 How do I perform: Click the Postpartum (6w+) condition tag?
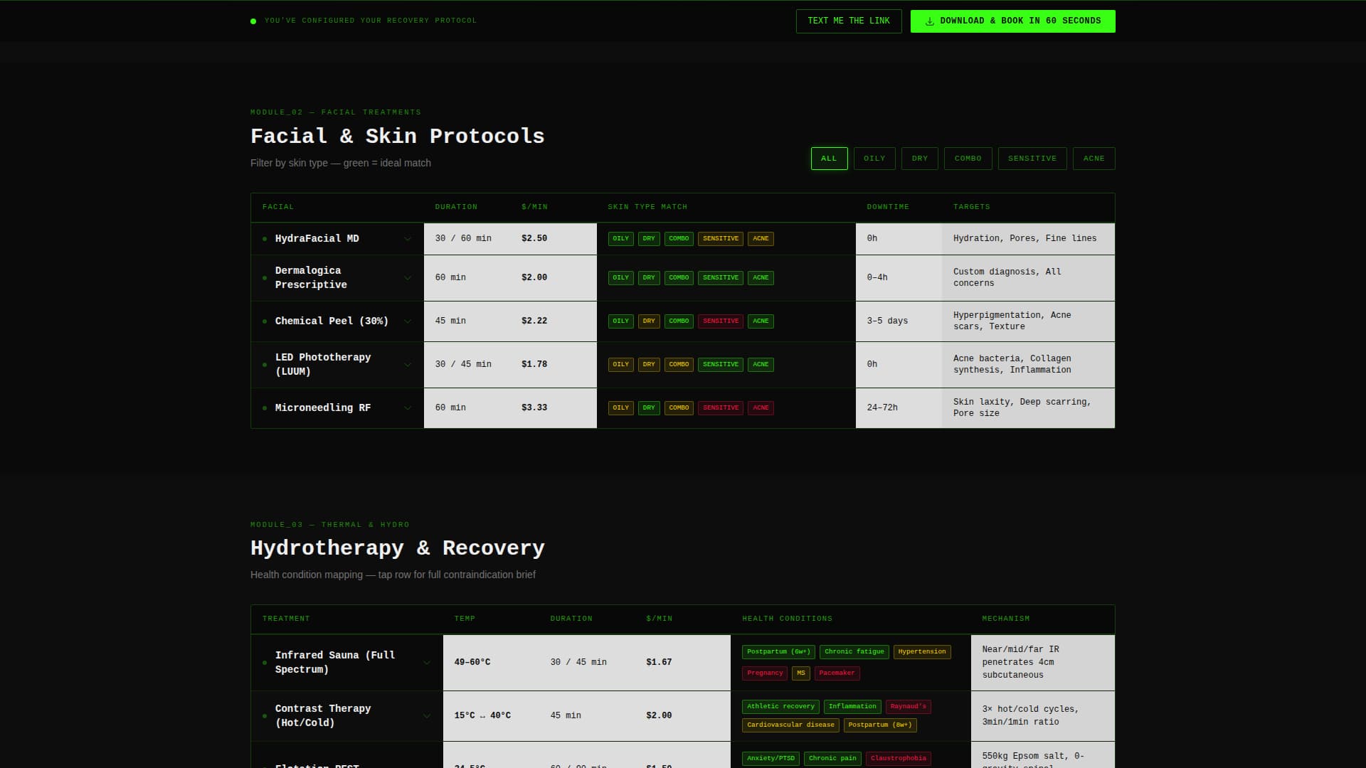[778, 652]
